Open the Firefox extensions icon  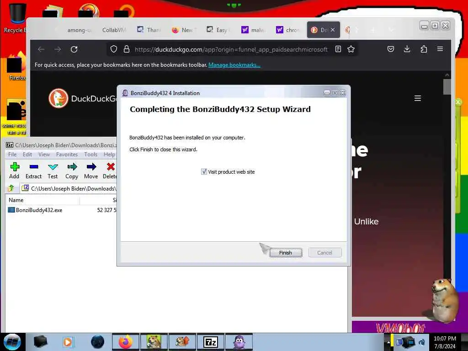pyautogui.click(x=424, y=49)
